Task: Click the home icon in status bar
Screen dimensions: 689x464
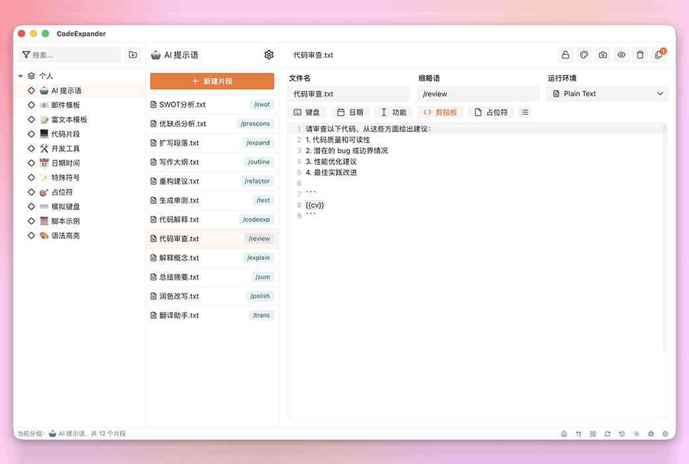Action: coord(564,434)
